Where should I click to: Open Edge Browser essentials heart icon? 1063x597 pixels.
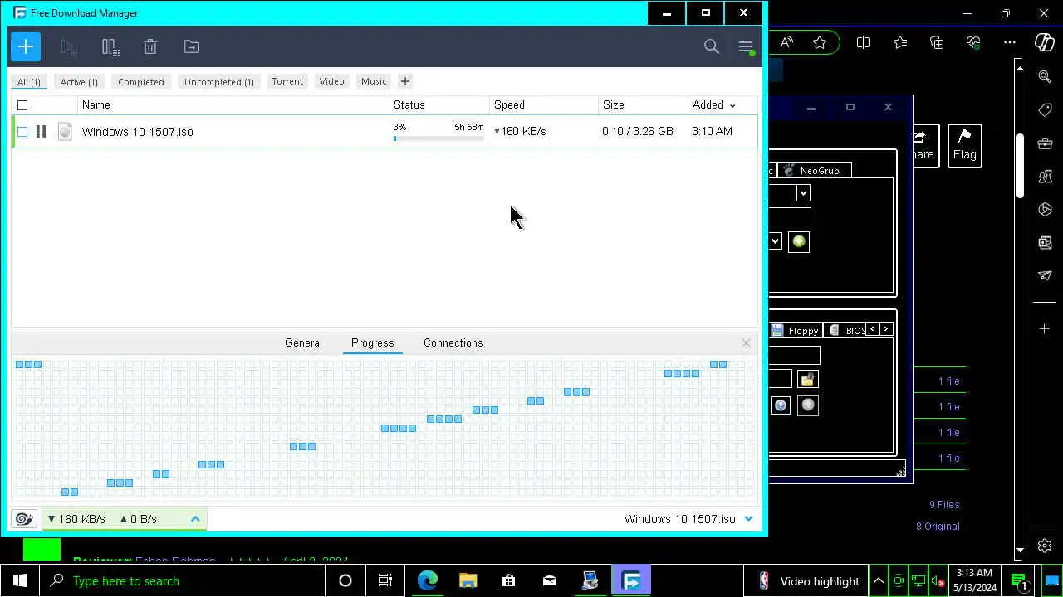point(973,42)
